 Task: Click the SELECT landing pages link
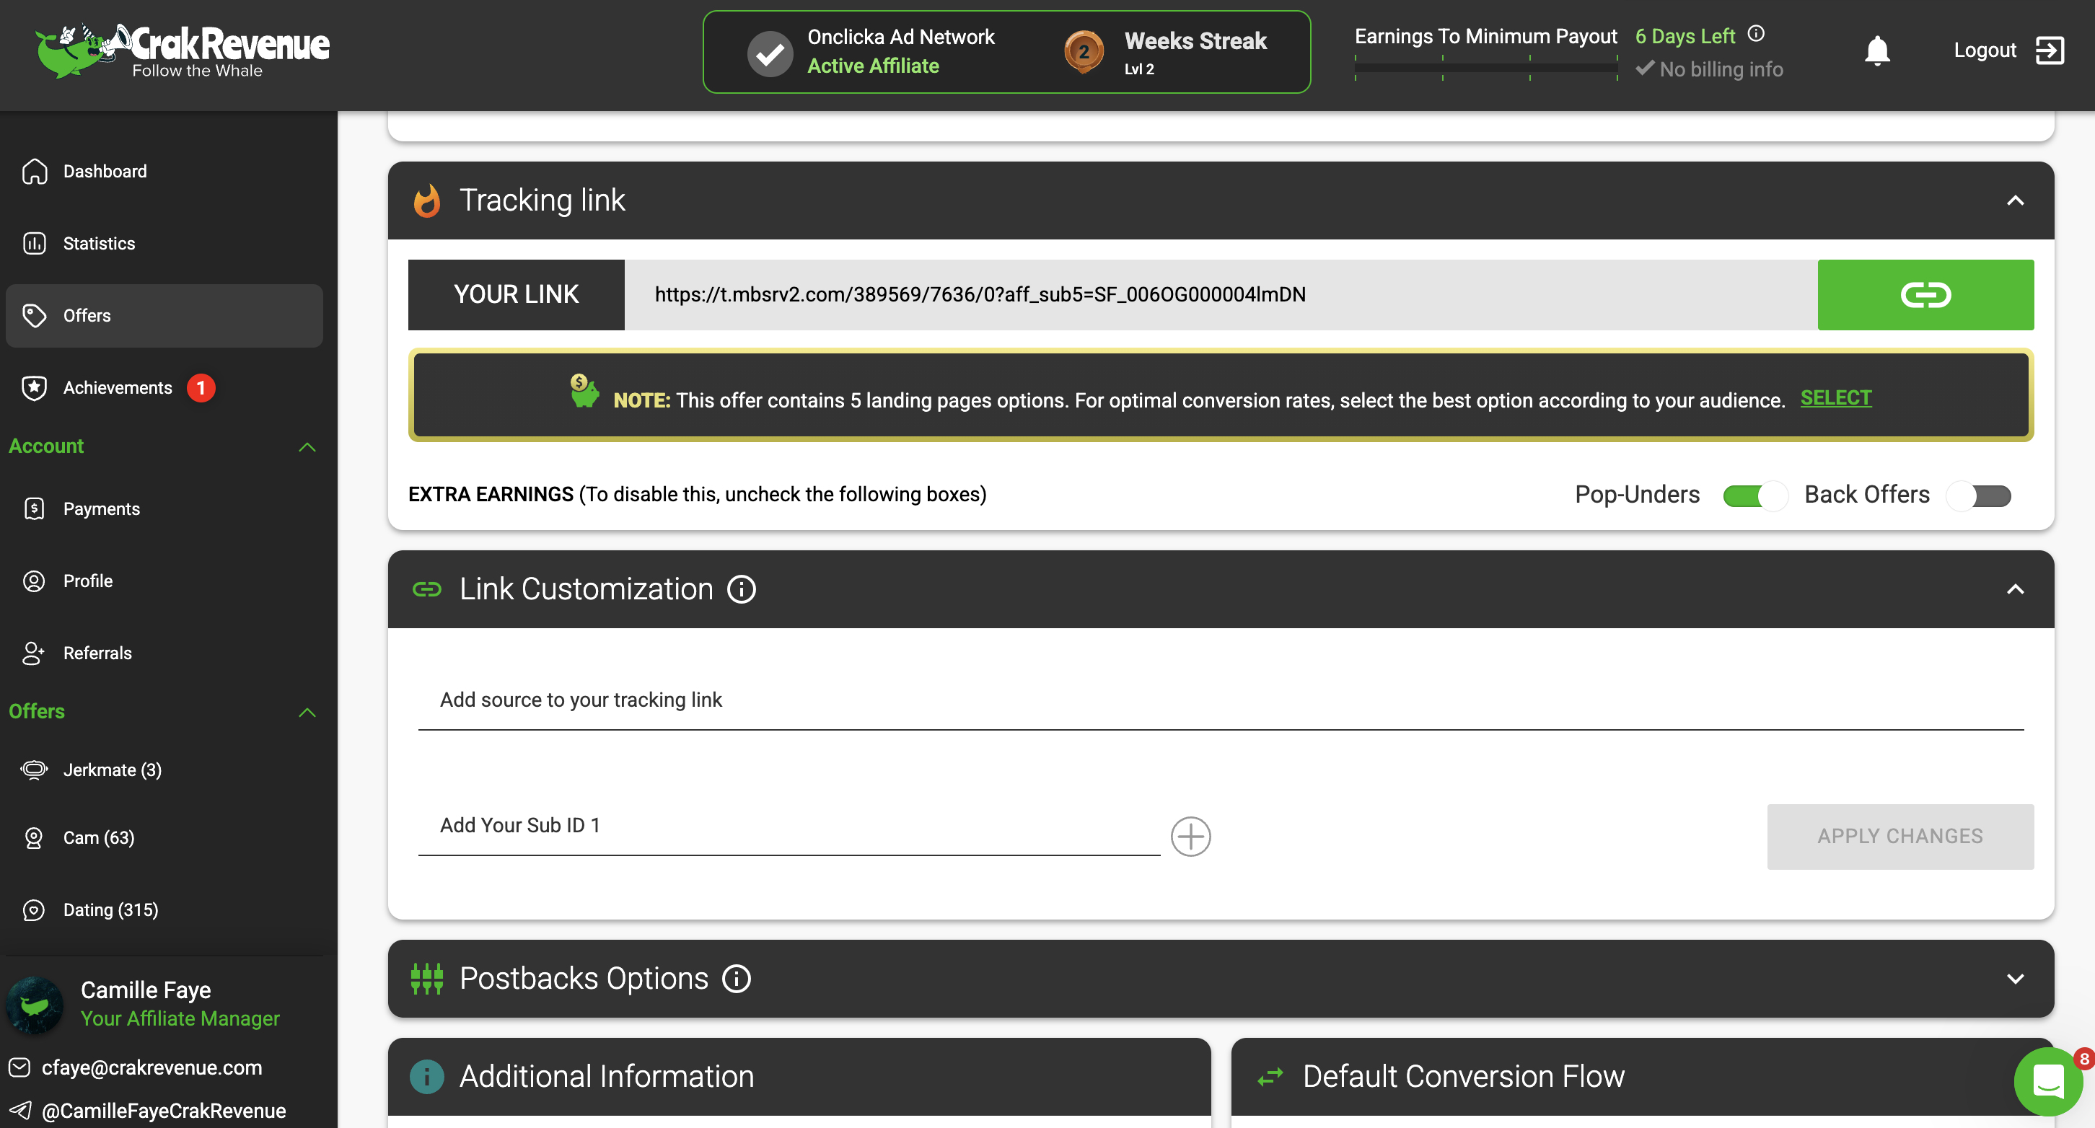(1835, 397)
